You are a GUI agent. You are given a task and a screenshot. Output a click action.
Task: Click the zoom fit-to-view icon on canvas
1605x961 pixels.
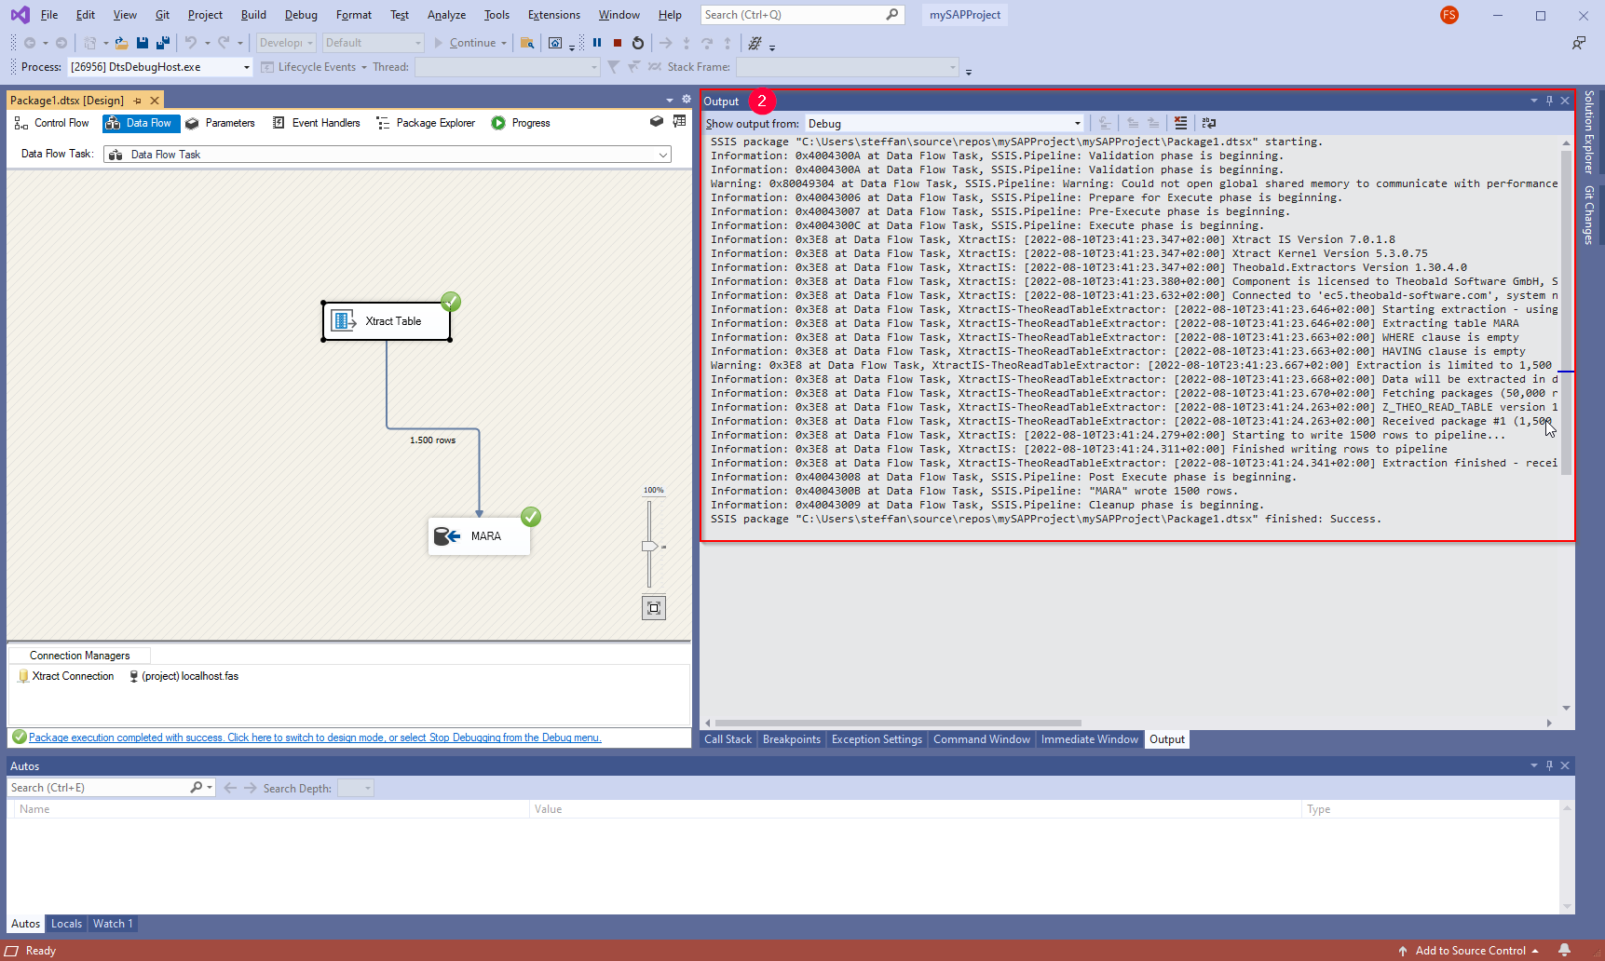tap(654, 608)
